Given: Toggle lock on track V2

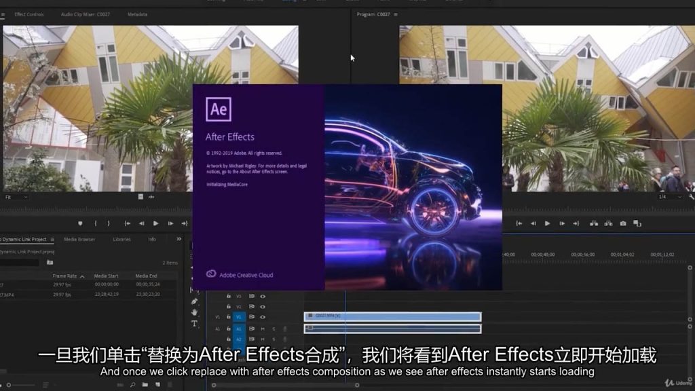Looking at the screenshot, I should 229,307.
